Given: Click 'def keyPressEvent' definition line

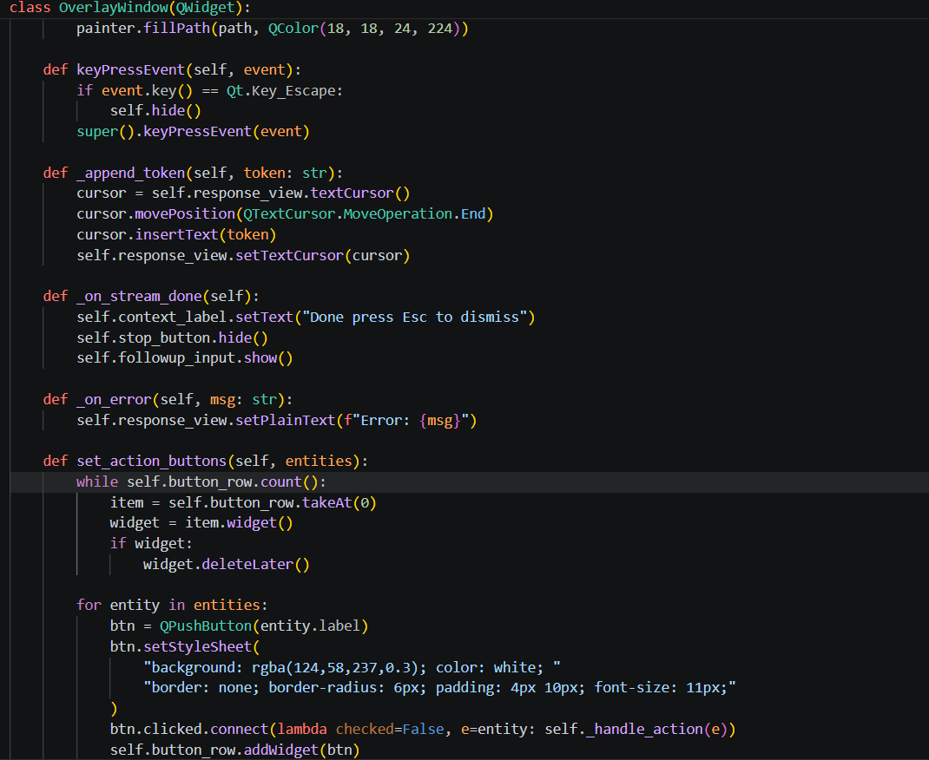Looking at the screenshot, I should coord(172,70).
